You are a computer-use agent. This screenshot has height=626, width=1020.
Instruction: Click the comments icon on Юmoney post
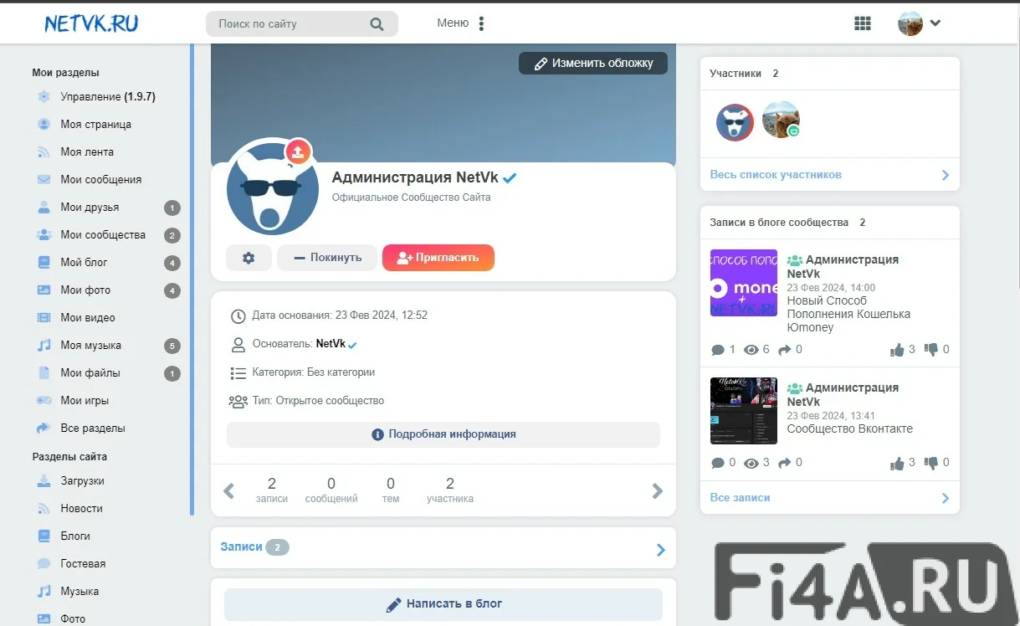tap(717, 350)
